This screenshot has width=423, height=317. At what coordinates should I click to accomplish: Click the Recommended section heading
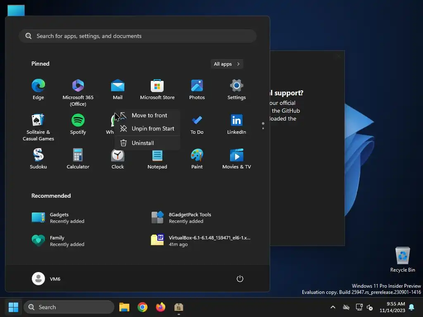[51, 196]
